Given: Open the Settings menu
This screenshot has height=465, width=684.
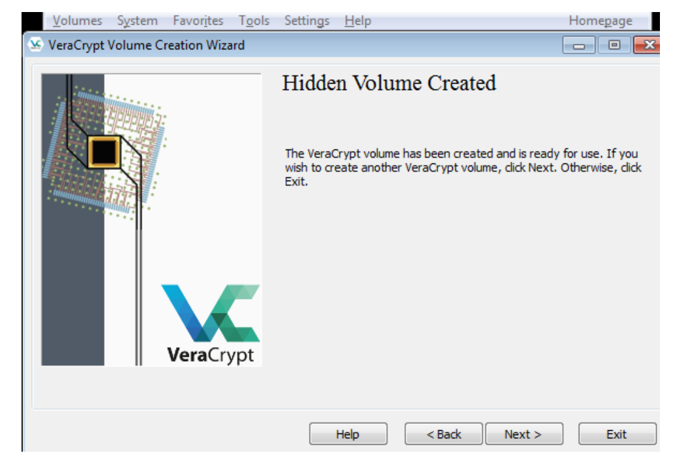Looking at the screenshot, I should click(x=307, y=20).
